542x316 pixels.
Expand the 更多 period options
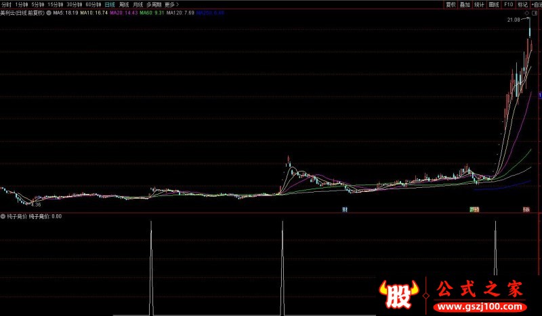(x=172, y=5)
